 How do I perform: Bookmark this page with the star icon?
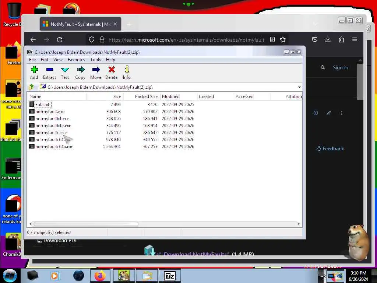point(283,40)
